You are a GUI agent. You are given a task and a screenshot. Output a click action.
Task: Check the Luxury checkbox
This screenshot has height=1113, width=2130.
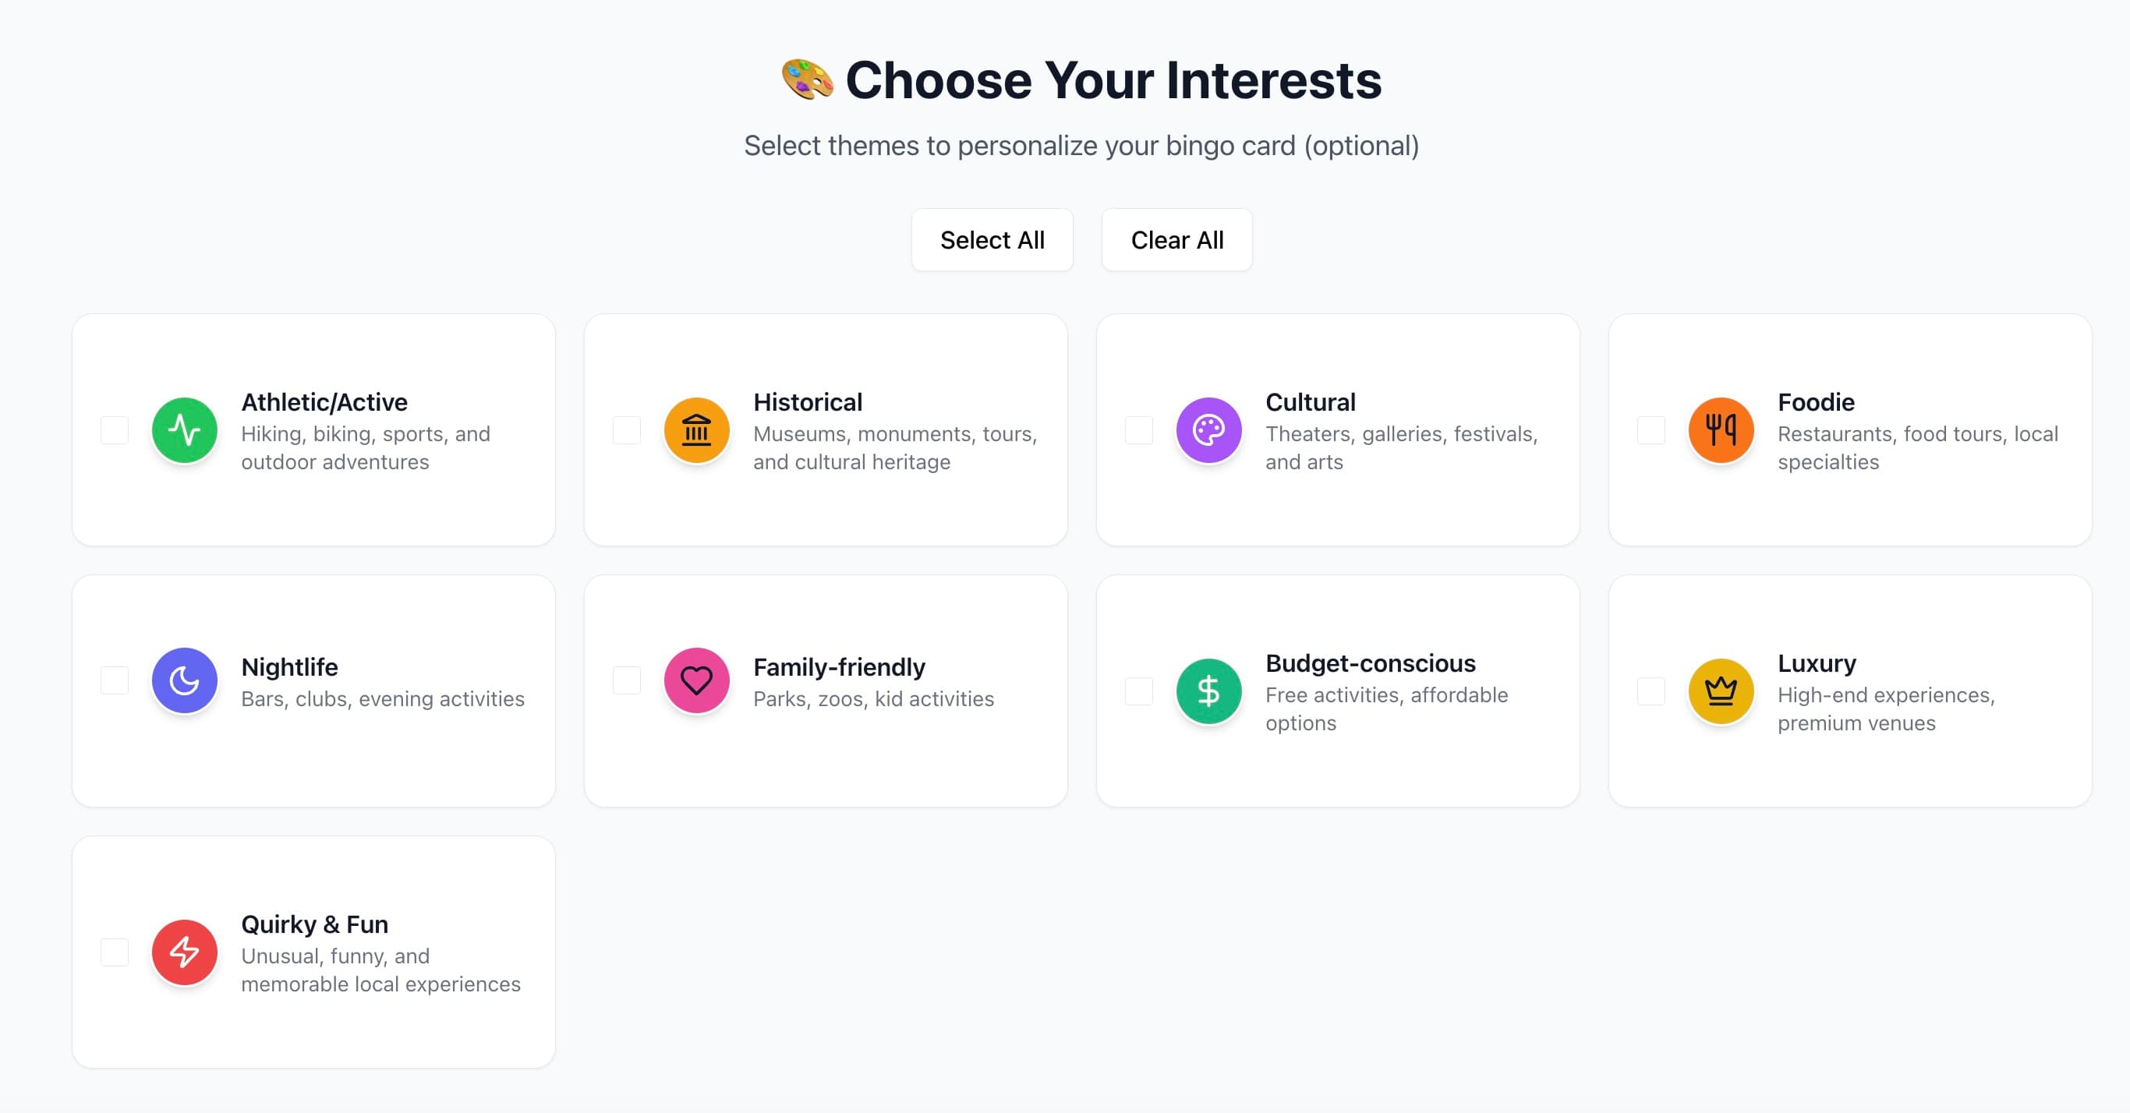tap(1650, 692)
